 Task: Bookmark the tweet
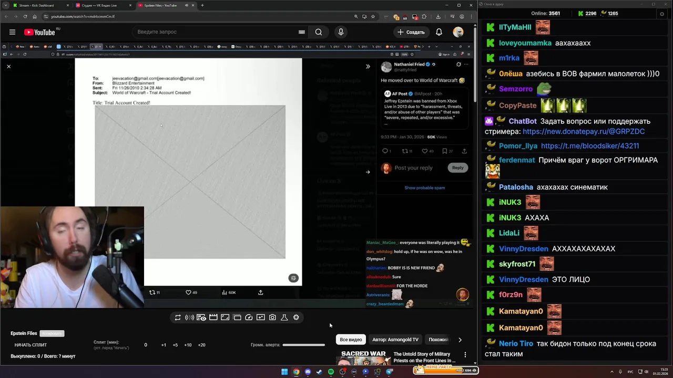[445, 151]
